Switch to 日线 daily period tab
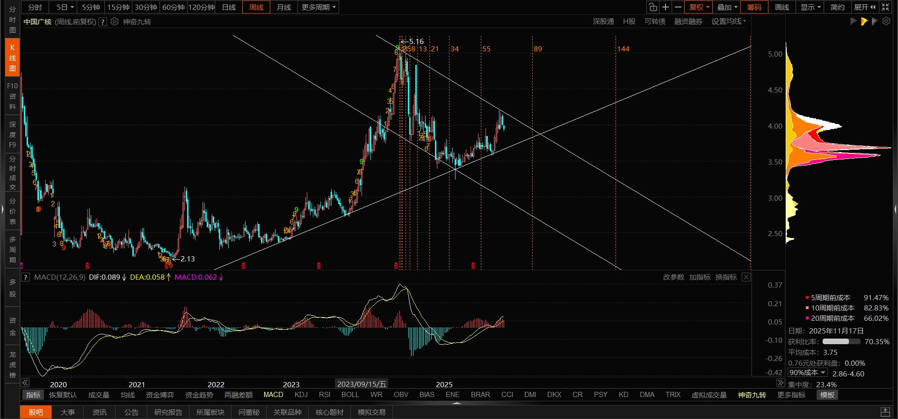The width and height of the screenshot is (898, 419). [229, 7]
